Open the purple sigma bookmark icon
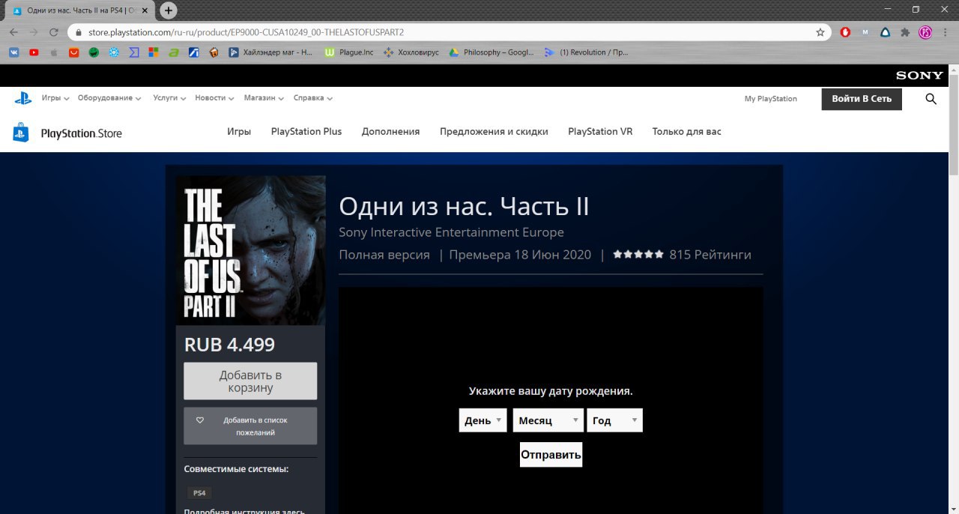The image size is (959, 514). click(x=134, y=52)
